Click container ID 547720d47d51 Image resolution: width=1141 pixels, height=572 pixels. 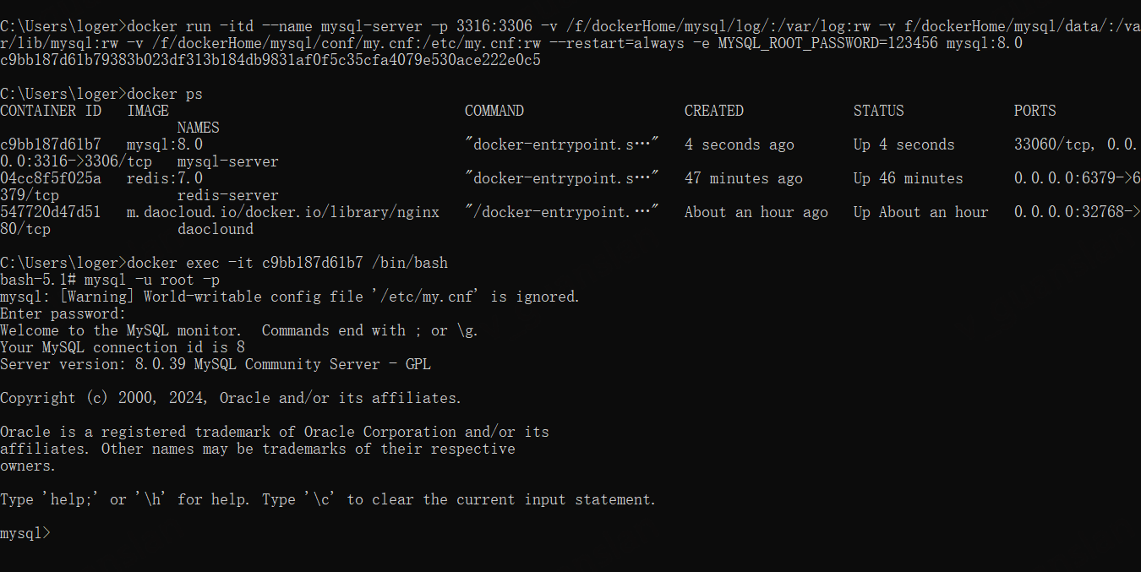pos(51,212)
